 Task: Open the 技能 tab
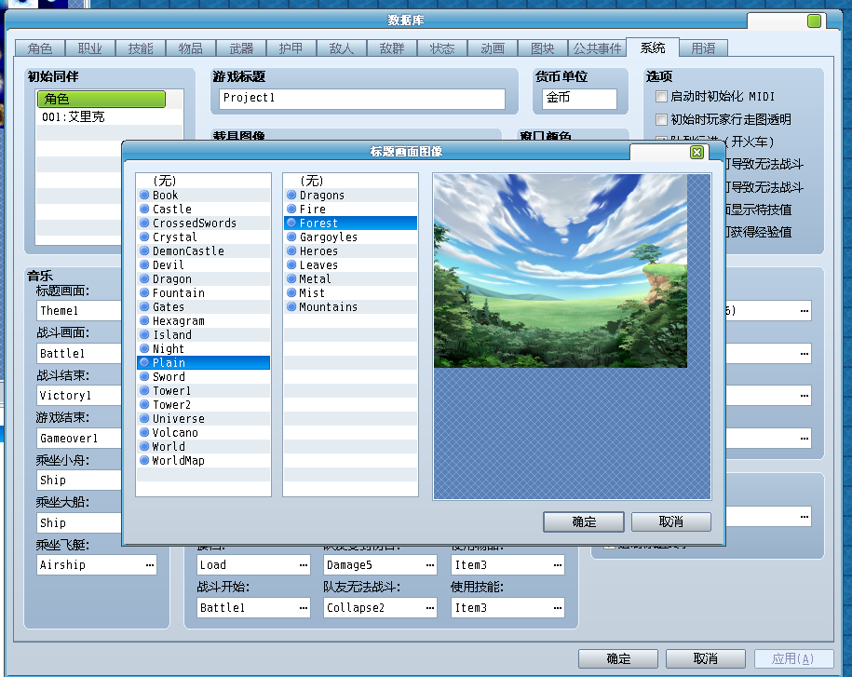click(141, 48)
